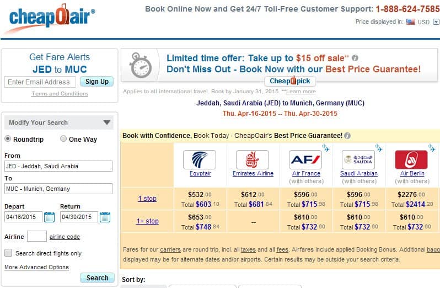The image size is (440, 288).
Task: Filter by the 1+ stop row link
Action: click(147, 221)
